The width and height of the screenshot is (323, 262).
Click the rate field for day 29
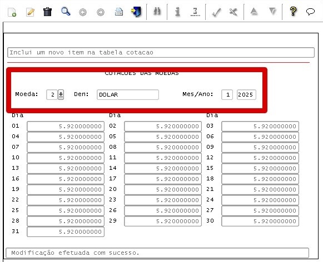pyautogui.click(x=163, y=221)
